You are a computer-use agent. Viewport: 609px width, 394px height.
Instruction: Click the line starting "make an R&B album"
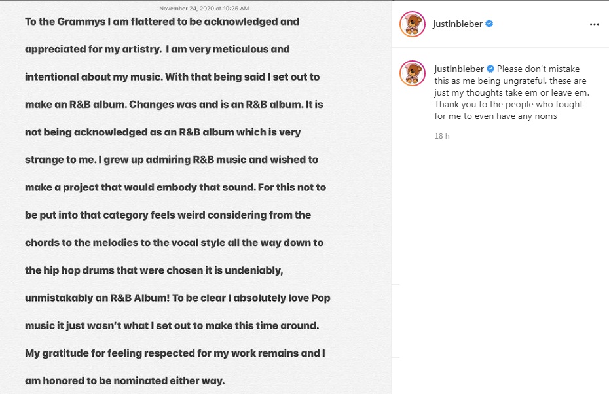pyautogui.click(x=172, y=105)
